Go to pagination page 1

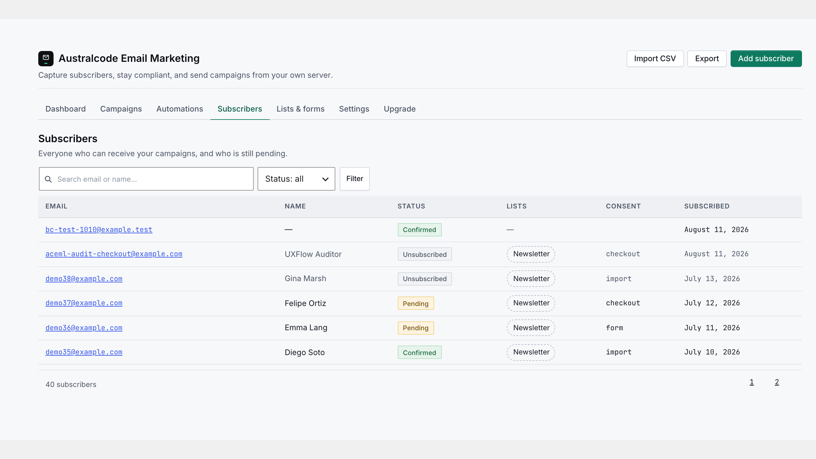click(752, 382)
